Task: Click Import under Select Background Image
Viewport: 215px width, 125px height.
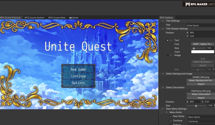Action: 201,84
